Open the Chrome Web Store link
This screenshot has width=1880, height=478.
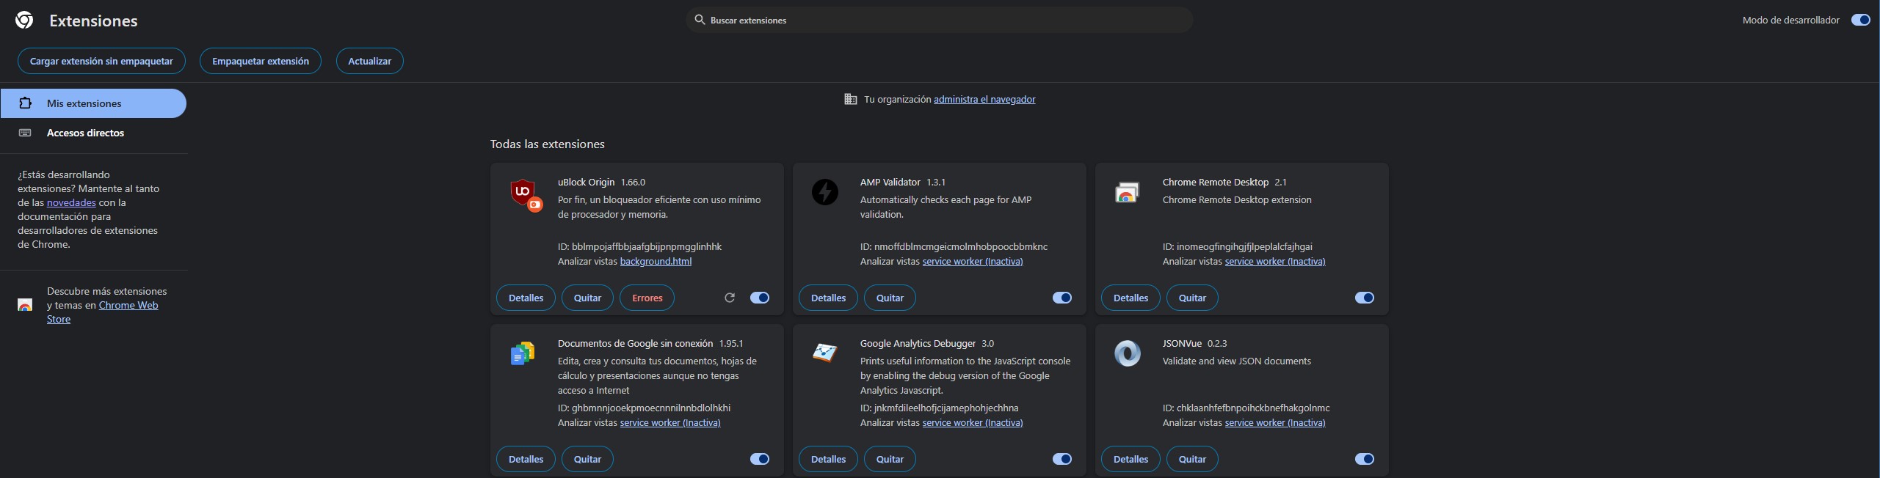tap(128, 306)
